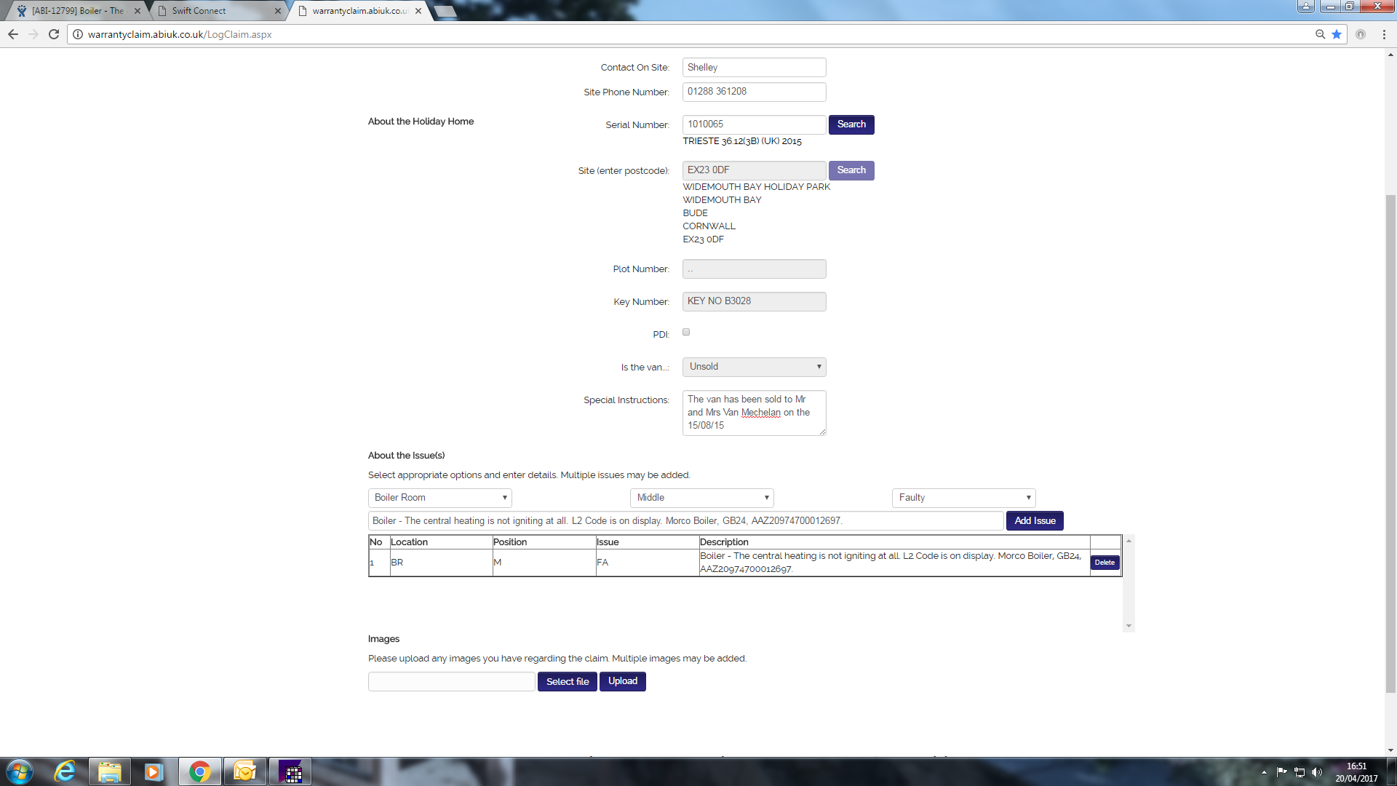Expand the Boiler Room location dropdown

(x=439, y=498)
